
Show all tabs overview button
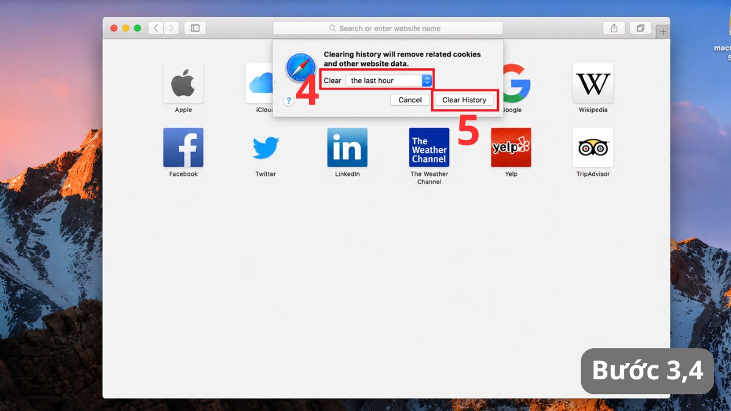coord(640,28)
